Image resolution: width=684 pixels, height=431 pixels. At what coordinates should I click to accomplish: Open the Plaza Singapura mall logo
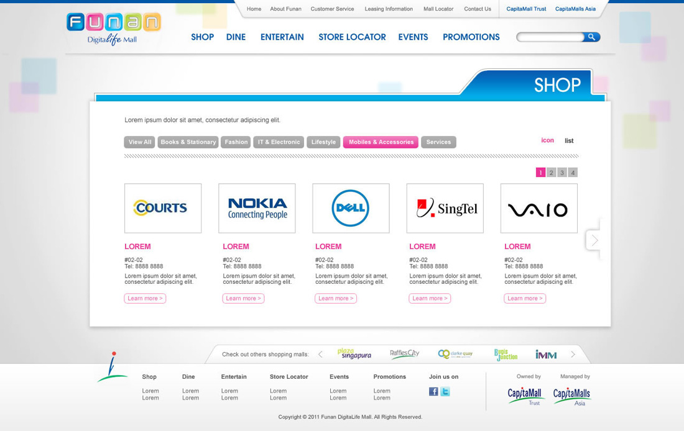click(354, 353)
